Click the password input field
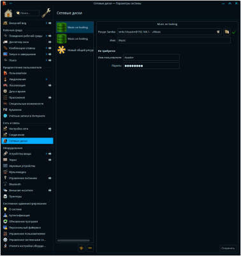This screenshot has height=256, width=241. pos(151,66)
